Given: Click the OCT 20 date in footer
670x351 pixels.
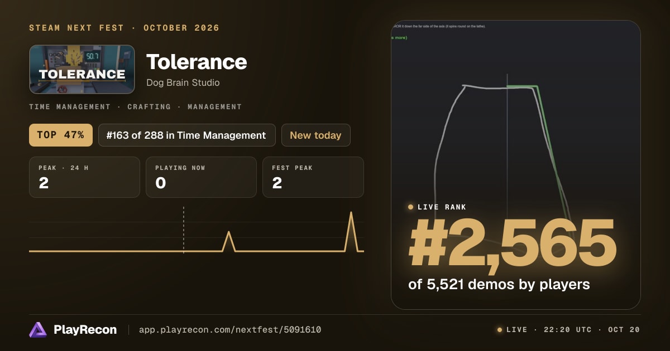Looking at the screenshot, I should click(x=624, y=330).
